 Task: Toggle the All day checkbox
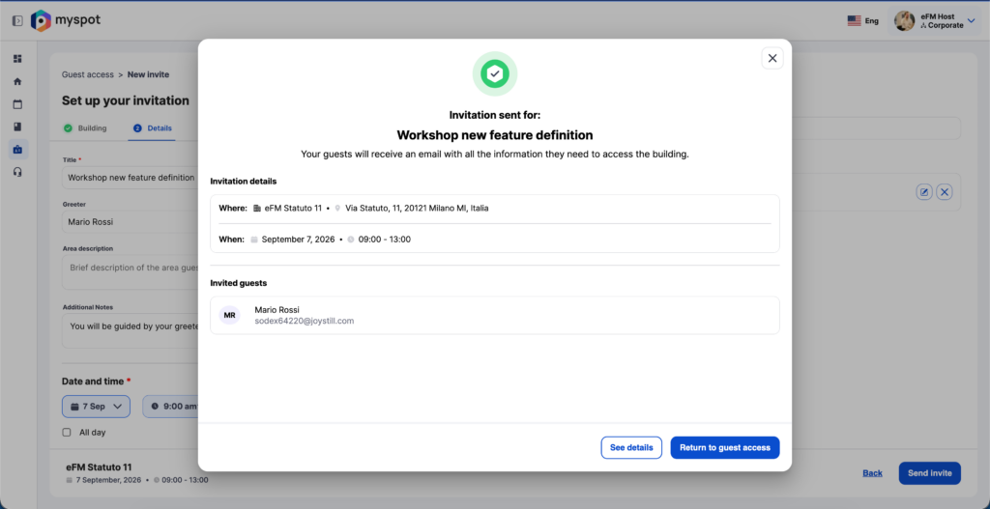coord(67,433)
